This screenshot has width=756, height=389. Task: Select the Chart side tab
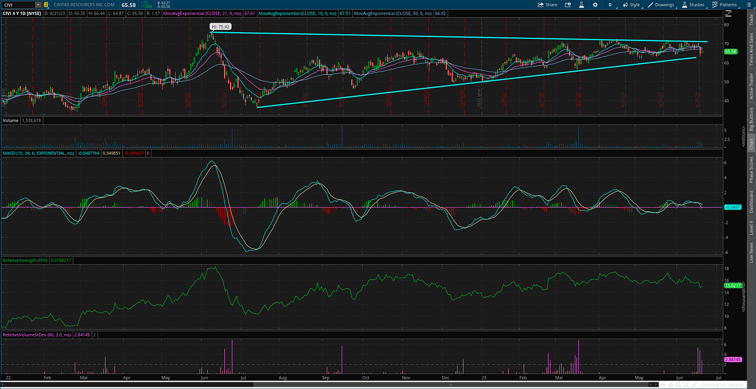[x=751, y=144]
